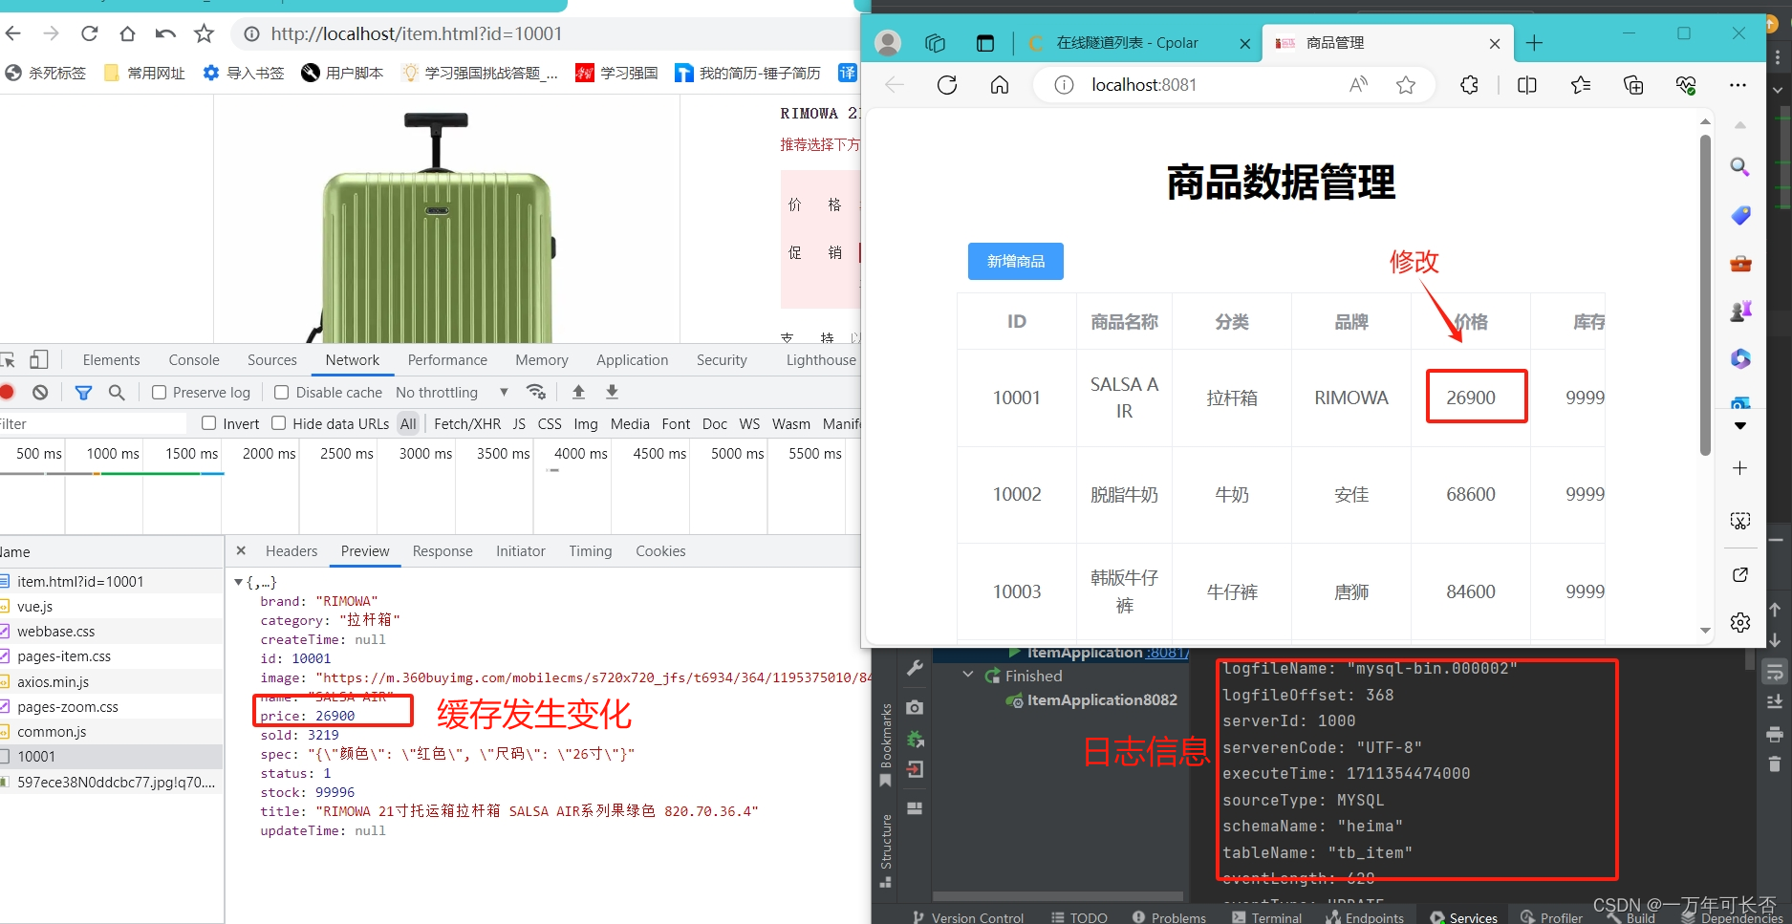Switch to the Elements tab in DevTools

tap(111, 359)
